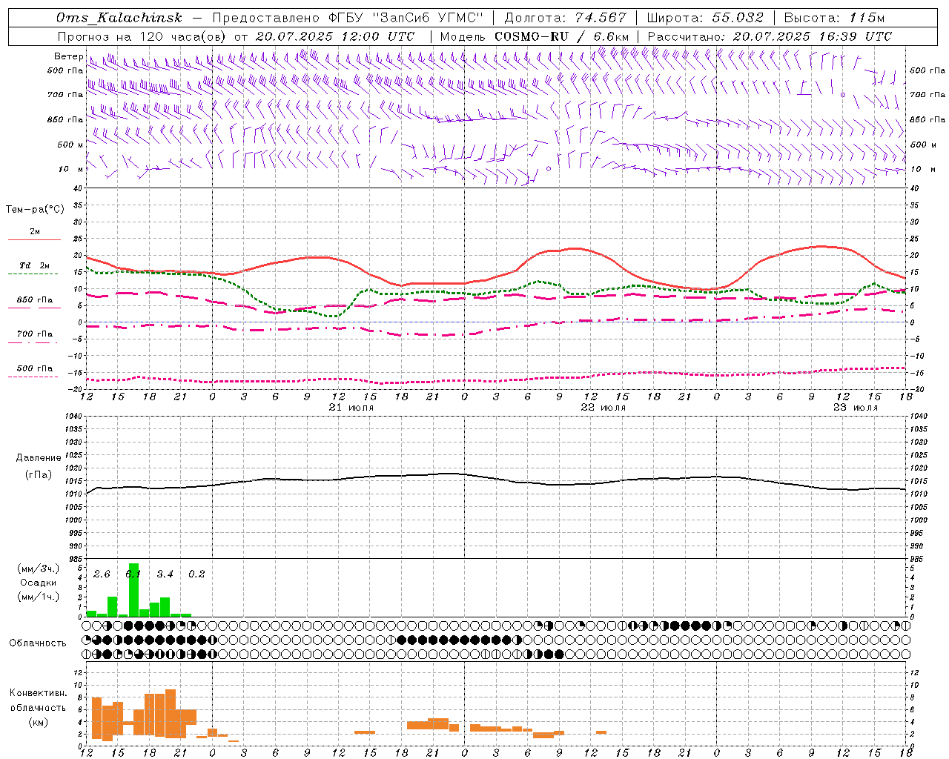Click the 3.4 precipitation total
949x759 pixels.
click(165, 574)
